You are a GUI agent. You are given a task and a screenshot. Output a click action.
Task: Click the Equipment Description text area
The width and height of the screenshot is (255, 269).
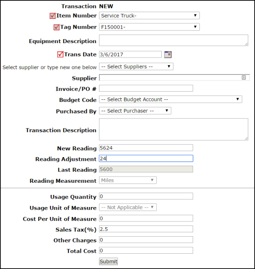(x=173, y=40)
